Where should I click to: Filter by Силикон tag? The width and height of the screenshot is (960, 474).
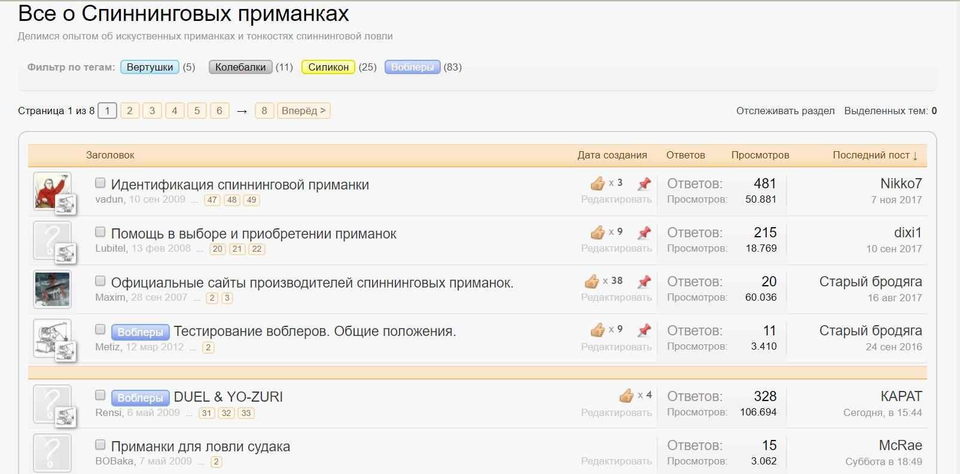[328, 67]
